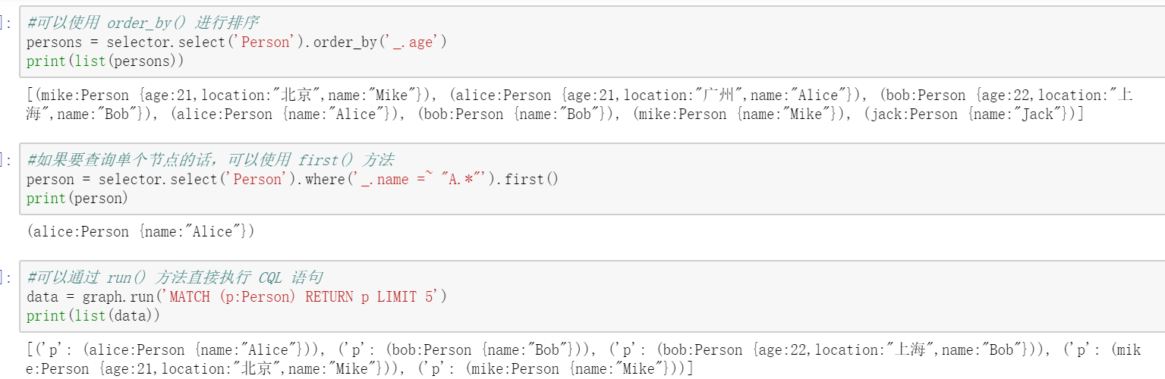Click the print(list(data)) line
The height and width of the screenshot is (379, 1165).
pyautogui.click(x=93, y=315)
